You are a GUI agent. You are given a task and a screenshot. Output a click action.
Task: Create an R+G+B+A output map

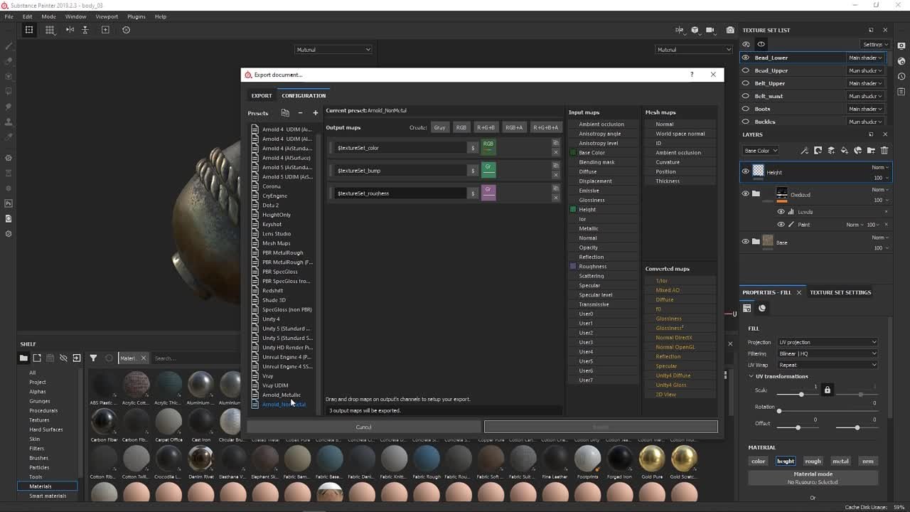[x=545, y=127]
